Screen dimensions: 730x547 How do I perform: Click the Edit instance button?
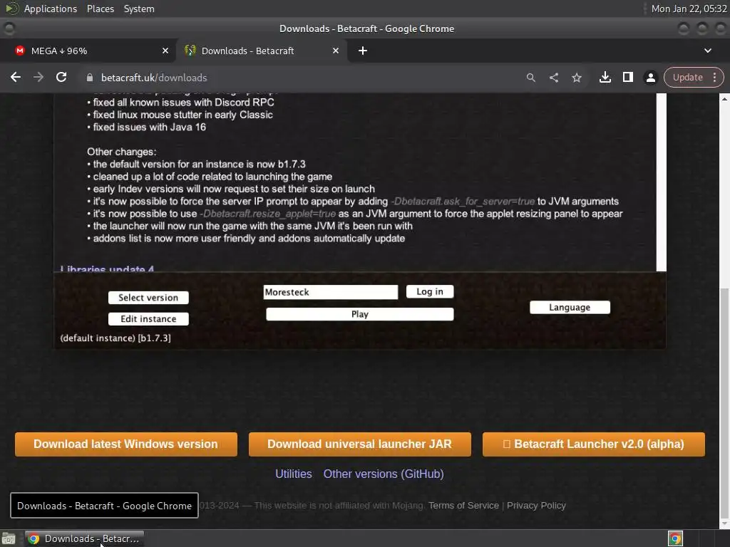pos(148,319)
